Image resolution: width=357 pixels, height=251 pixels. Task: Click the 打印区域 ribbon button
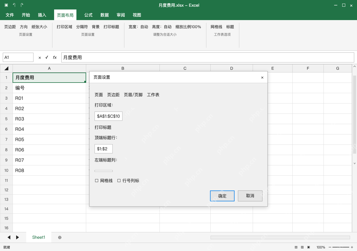(x=64, y=27)
